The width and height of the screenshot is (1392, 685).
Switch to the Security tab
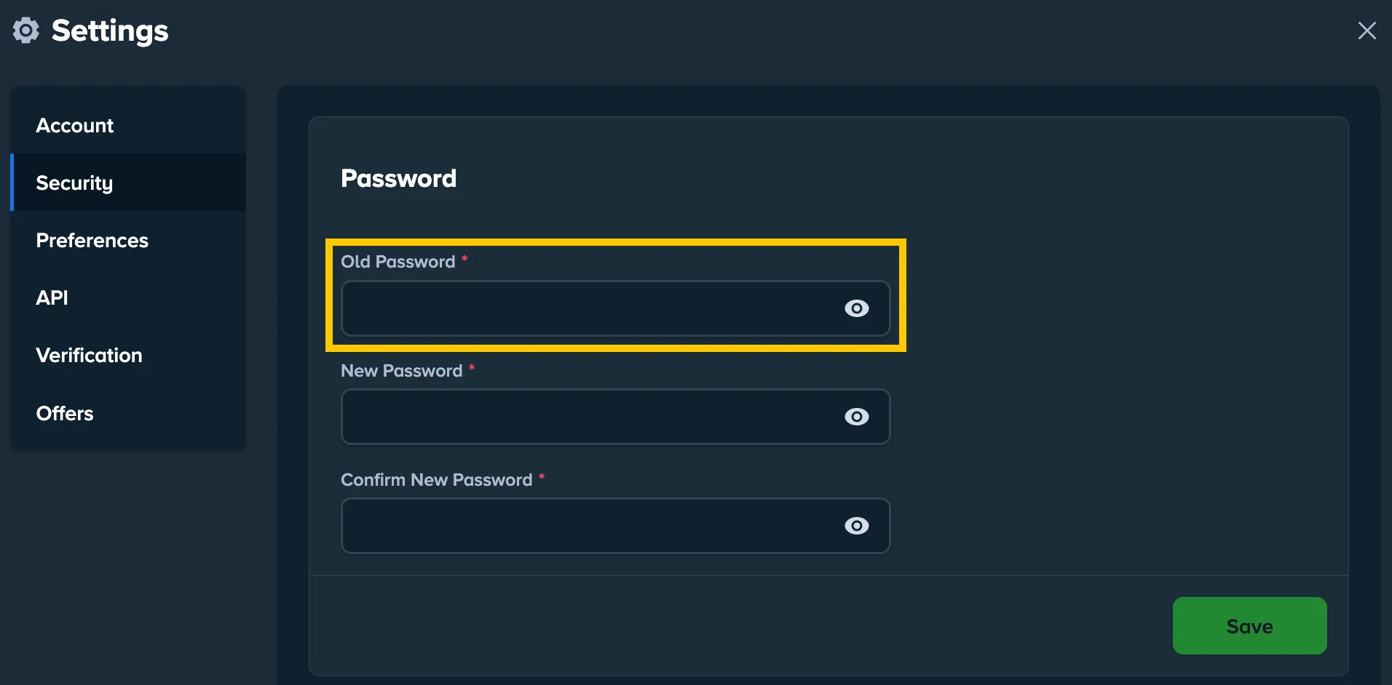[74, 183]
